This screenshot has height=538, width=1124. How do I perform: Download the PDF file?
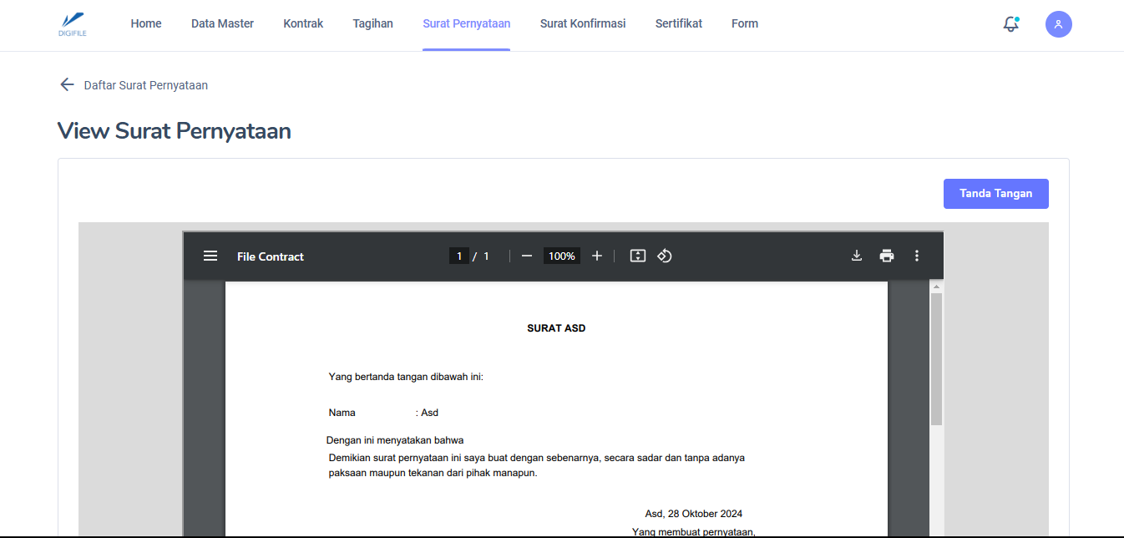[856, 256]
